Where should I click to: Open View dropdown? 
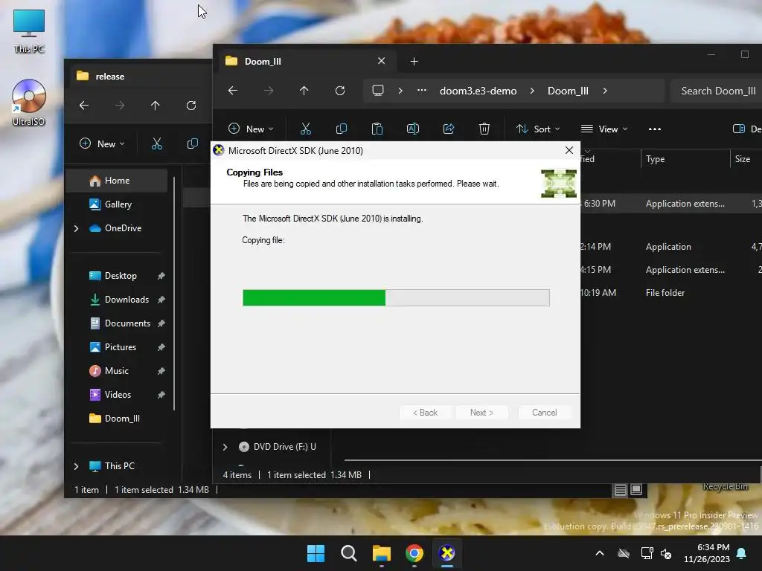pyautogui.click(x=604, y=129)
